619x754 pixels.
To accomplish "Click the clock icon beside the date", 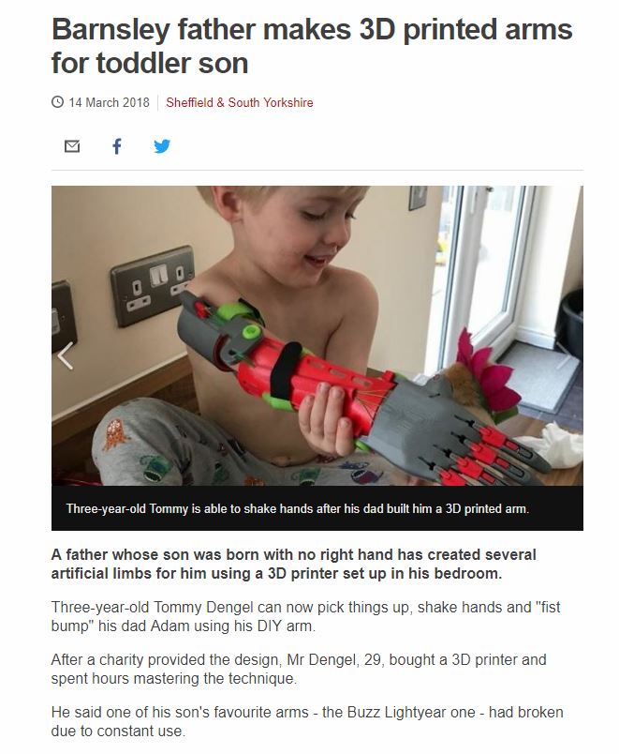I will [57, 102].
